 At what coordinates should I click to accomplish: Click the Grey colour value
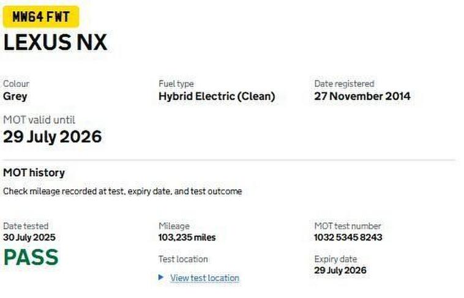(x=15, y=96)
